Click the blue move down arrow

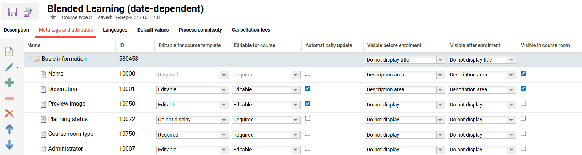pos(9,145)
